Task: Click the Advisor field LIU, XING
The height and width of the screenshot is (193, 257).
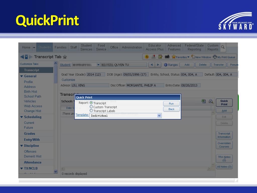Action: [x=90, y=85]
